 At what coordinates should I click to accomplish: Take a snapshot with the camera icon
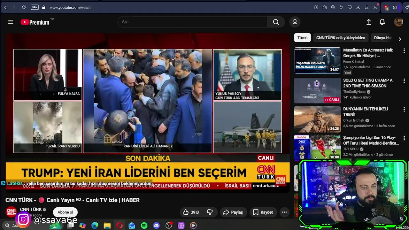click(x=325, y=7)
